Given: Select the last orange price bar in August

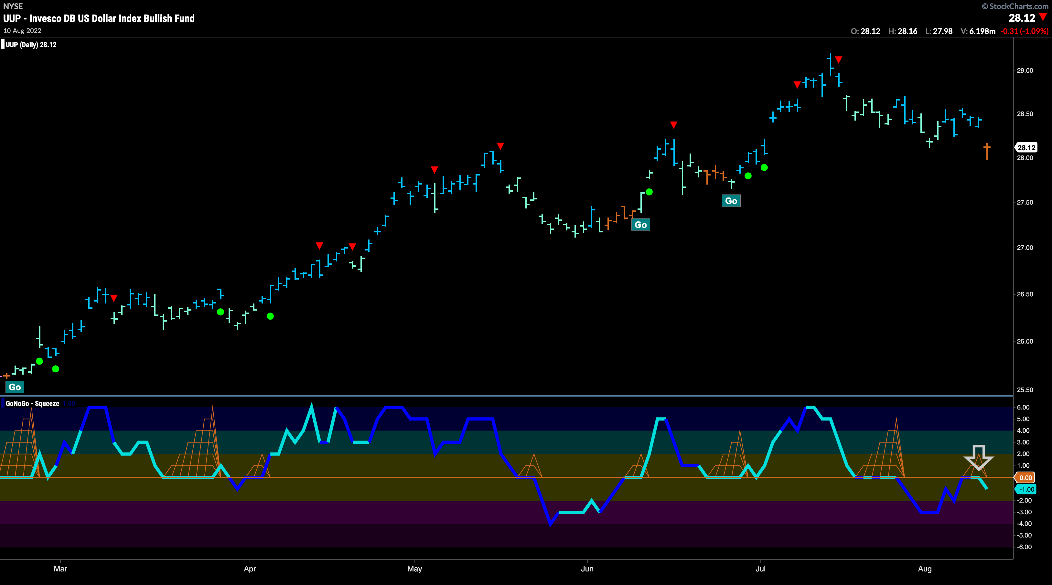Looking at the screenshot, I should [987, 151].
